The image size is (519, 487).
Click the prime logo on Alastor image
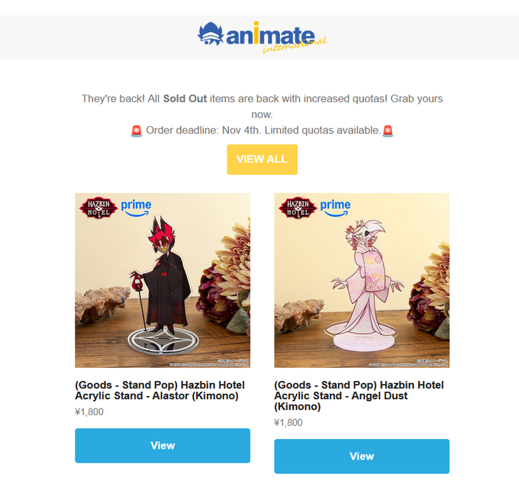136,208
